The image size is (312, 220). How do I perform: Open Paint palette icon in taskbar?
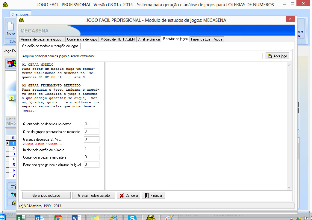point(169,217)
